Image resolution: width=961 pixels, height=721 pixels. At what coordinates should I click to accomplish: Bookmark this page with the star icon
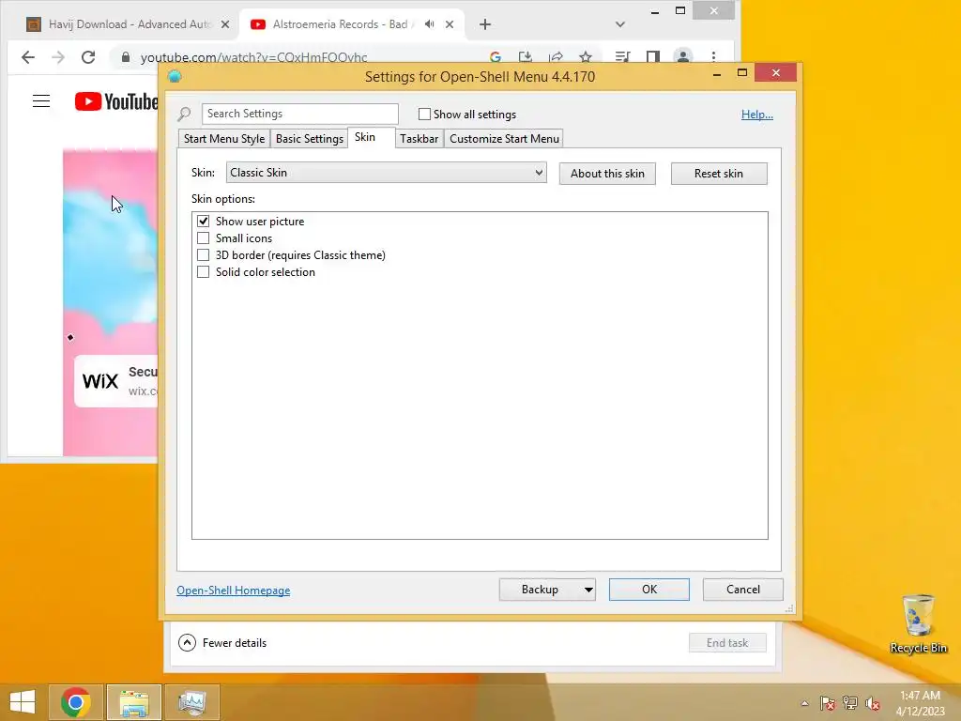[586, 57]
